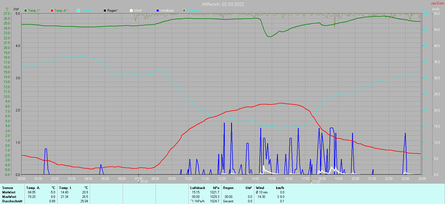Click the Sensor header in the table
445x204 pixels.
point(8,188)
